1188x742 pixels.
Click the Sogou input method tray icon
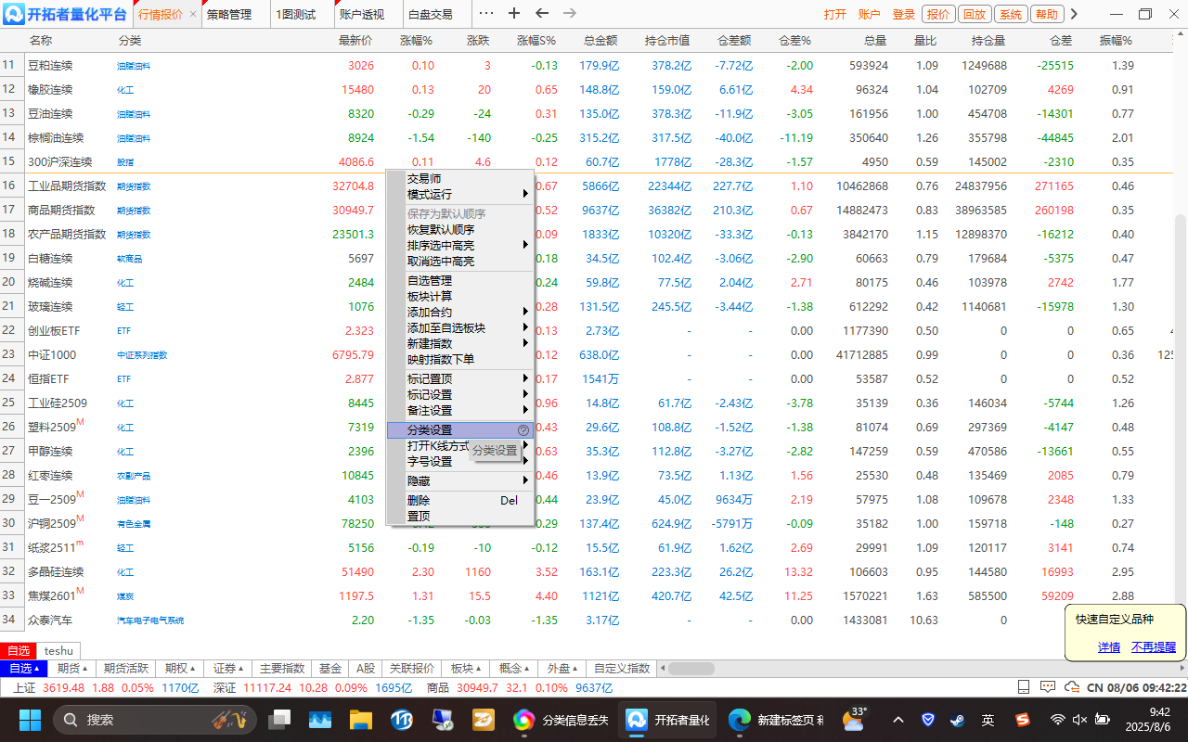coord(1022,720)
